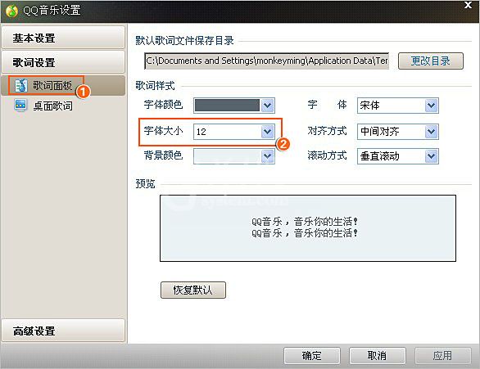Click the 字体大小 label
Viewport: 480px width, 369px height.
click(164, 131)
